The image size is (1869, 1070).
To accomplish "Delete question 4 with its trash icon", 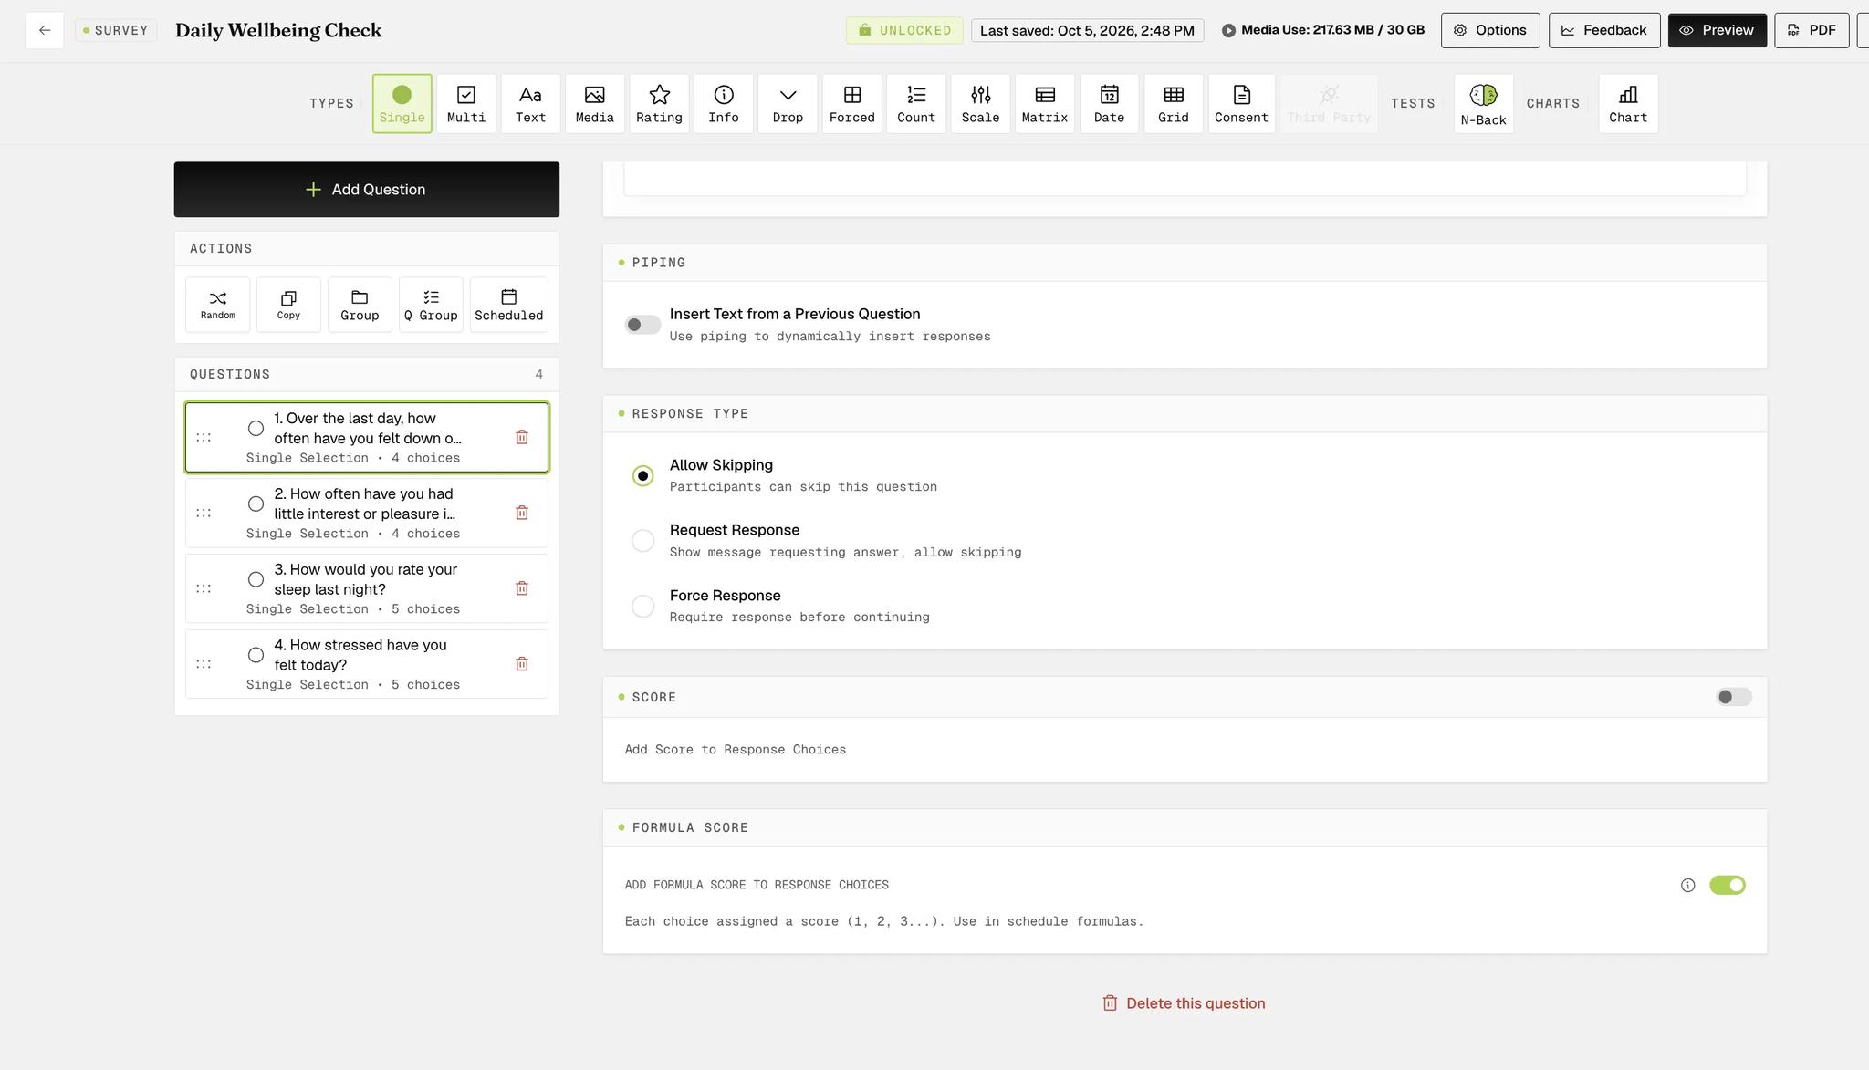I will [522, 664].
